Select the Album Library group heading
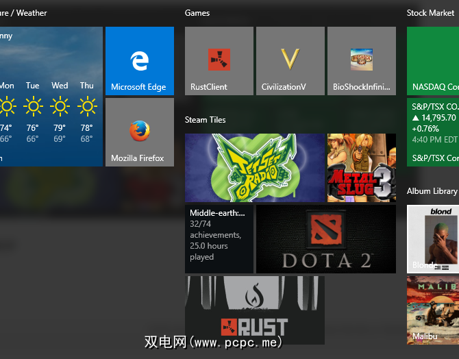The height and width of the screenshot is (359, 459). coord(432,191)
